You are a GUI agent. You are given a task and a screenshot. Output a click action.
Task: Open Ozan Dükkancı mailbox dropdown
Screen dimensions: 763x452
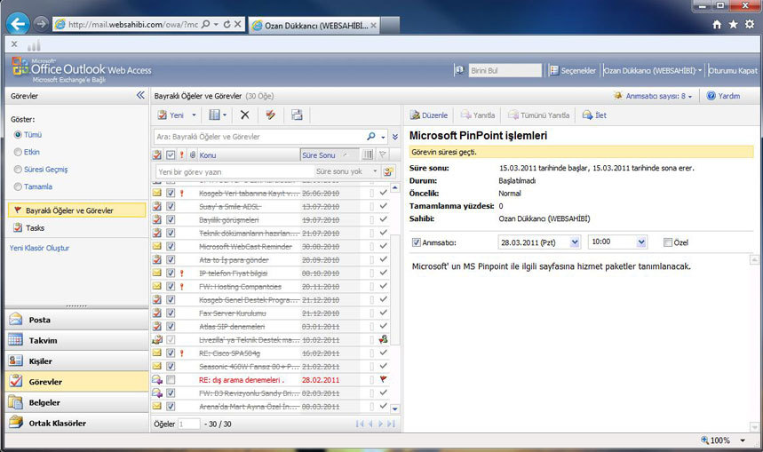653,70
